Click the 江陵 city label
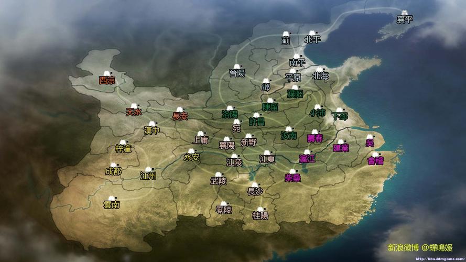Image resolution: width=466 pixels, height=262 pixels. pyautogui.click(x=234, y=162)
